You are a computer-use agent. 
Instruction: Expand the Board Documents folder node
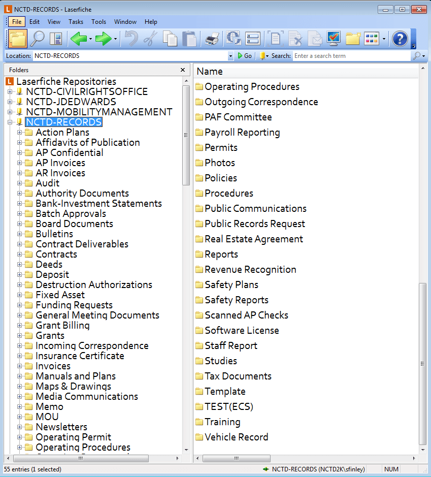pos(19,224)
